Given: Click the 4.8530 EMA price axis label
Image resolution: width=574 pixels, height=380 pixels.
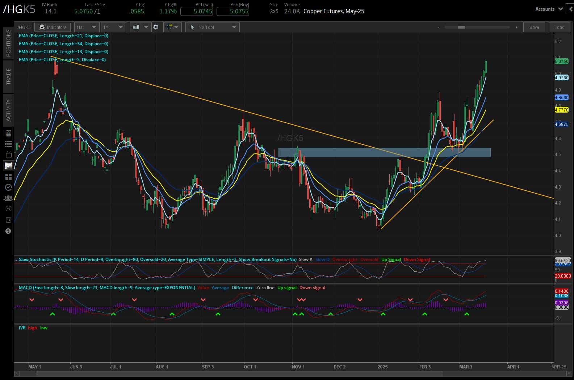Looking at the screenshot, I should (562, 97).
